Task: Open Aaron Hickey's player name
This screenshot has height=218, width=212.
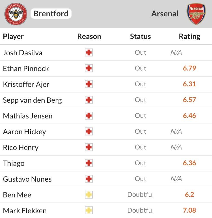Action: click(24, 132)
